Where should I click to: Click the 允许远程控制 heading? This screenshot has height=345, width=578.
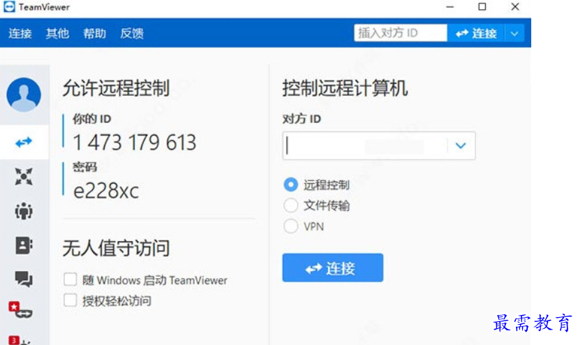pos(116,88)
